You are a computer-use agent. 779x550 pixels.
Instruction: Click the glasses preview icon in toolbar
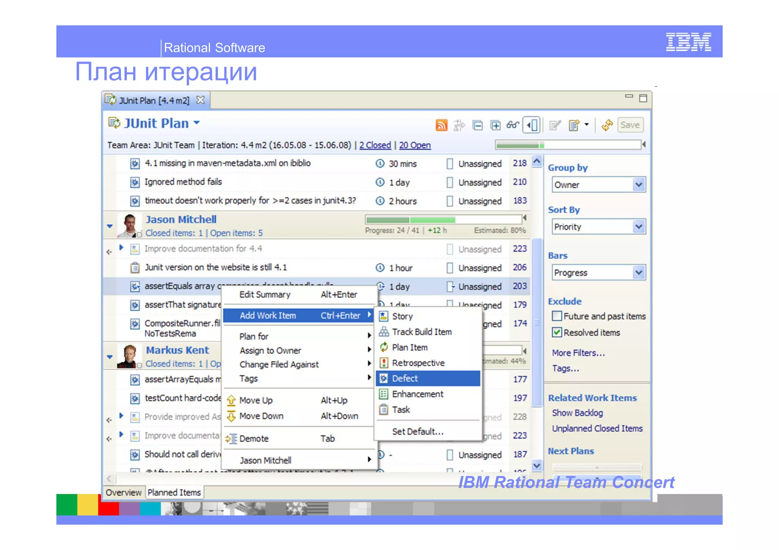click(x=513, y=125)
